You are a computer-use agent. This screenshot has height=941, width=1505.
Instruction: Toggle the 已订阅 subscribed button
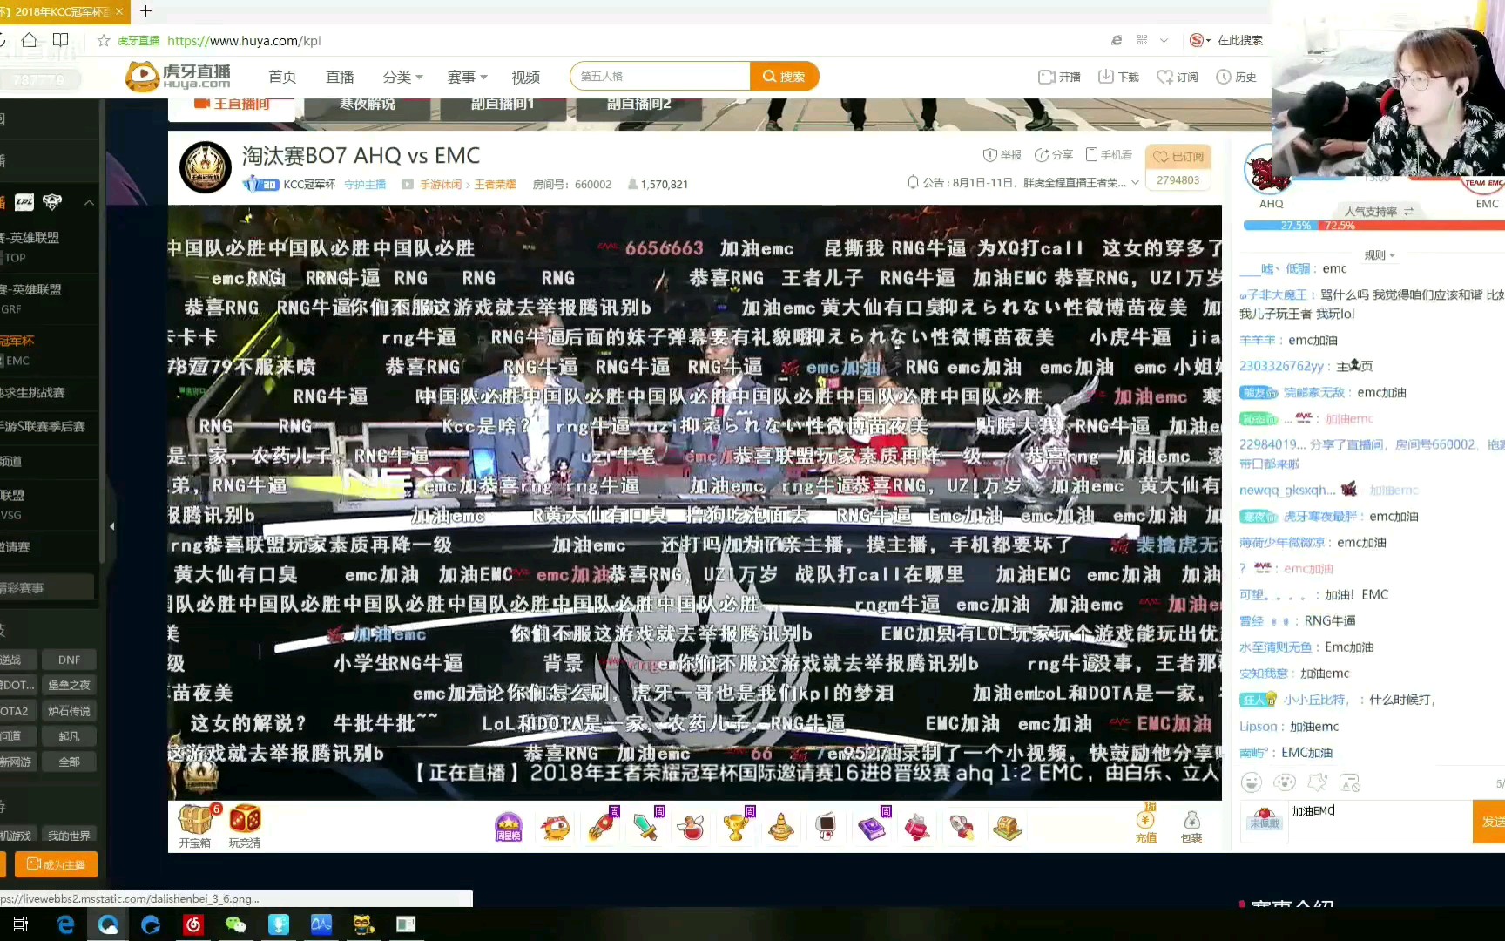[x=1178, y=156]
